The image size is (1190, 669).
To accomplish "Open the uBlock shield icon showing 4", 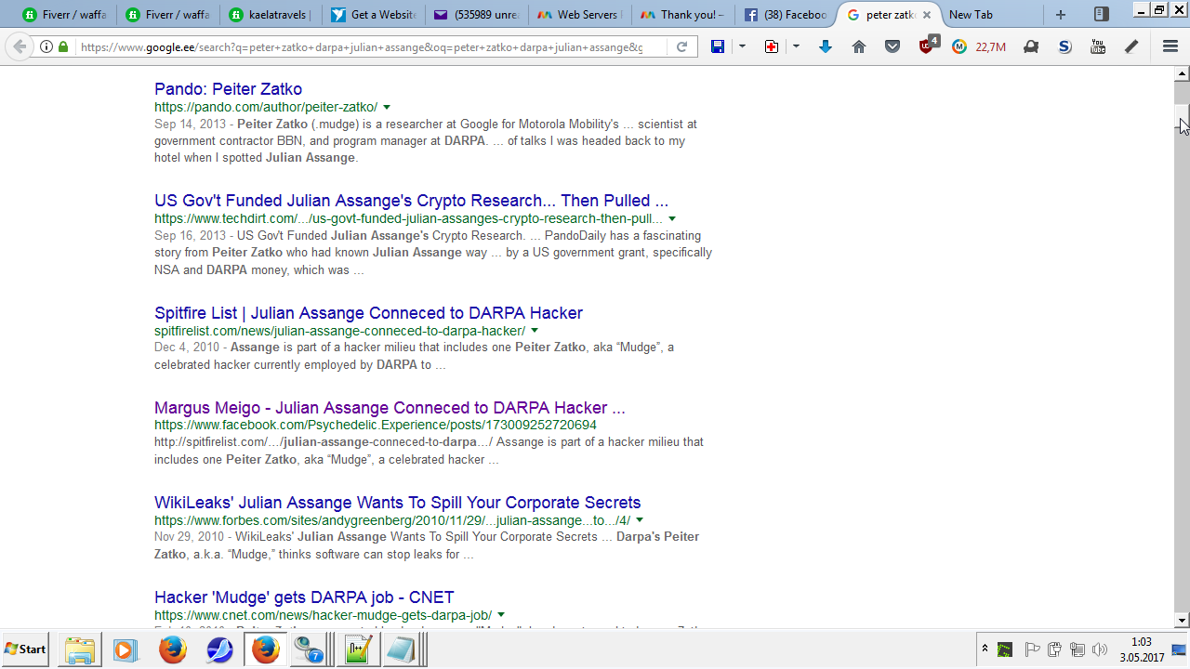I will (928, 46).
